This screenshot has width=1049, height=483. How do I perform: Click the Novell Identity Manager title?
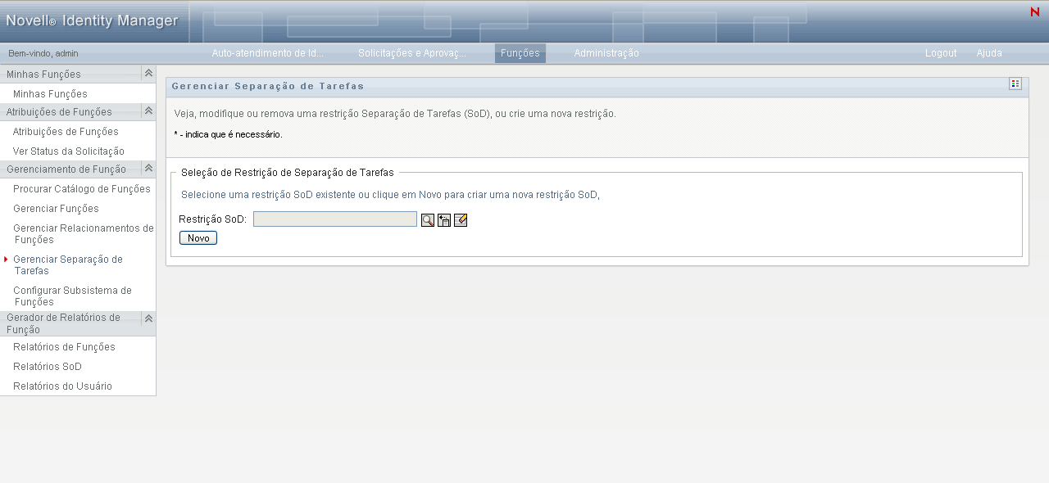(92, 21)
